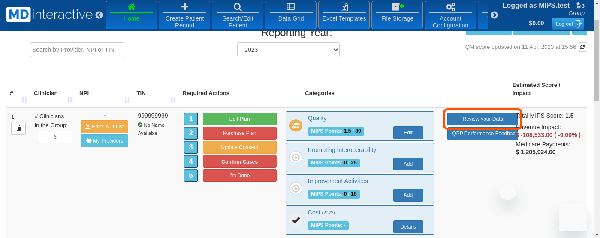Click the red Confirm Cases button
Image resolution: width=600 pixels, height=238 pixels.
(x=239, y=161)
